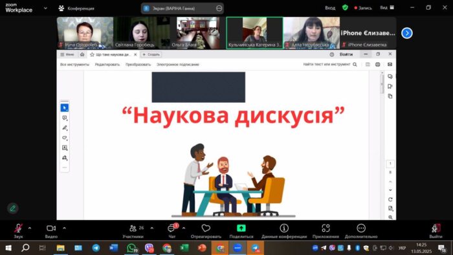Click the Вход sign-in link
453x255 pixels.
click(x=330, y=8)
